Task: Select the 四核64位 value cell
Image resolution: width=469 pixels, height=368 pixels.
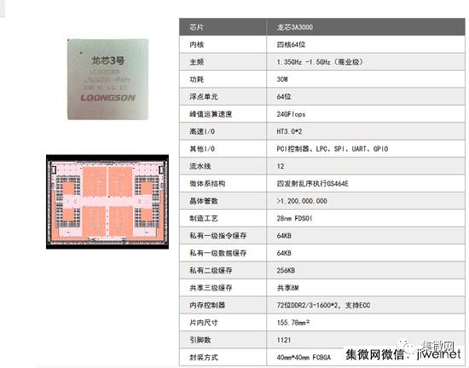Action: [366, 44]
